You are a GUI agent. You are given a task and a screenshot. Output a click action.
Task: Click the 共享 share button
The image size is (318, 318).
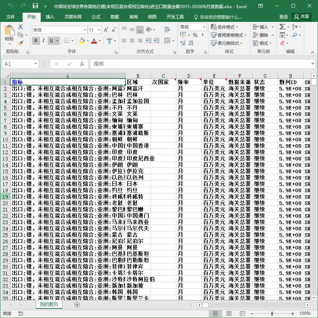click(302, 17)
